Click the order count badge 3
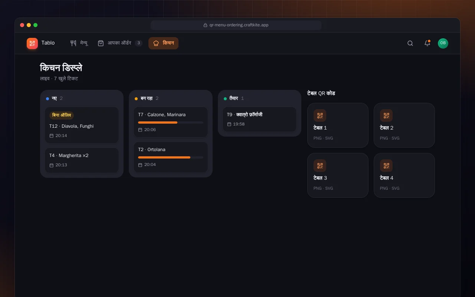The width and height of the screenshot is (475, 297). pyautogui.click(x=138, y=43)
